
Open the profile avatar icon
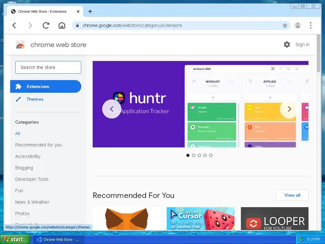coord(298,25)
